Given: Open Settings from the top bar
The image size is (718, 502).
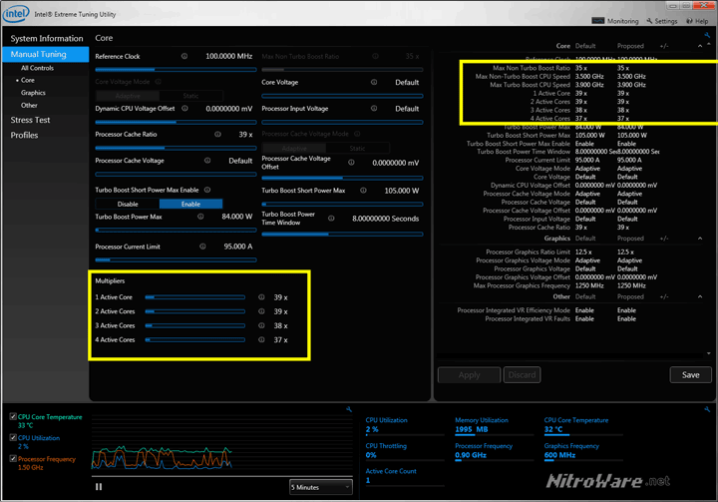Looking at the screenshot, I should point(662,21).
